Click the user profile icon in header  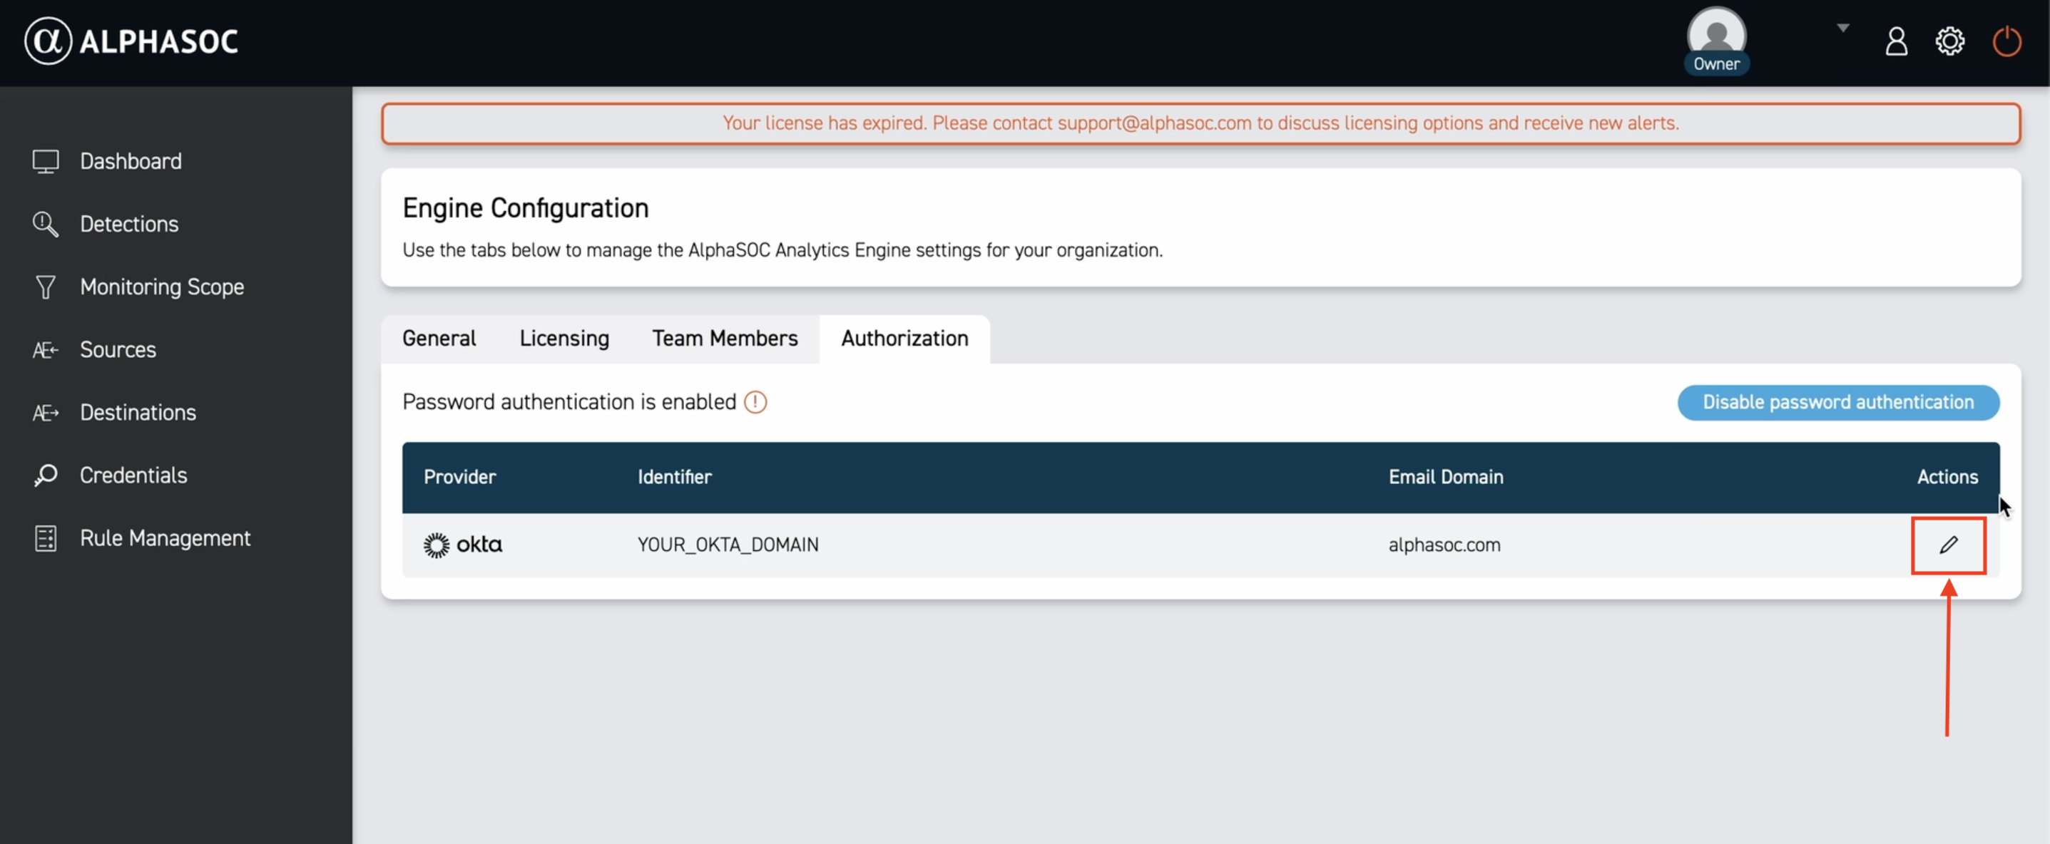pos(1896,41)
